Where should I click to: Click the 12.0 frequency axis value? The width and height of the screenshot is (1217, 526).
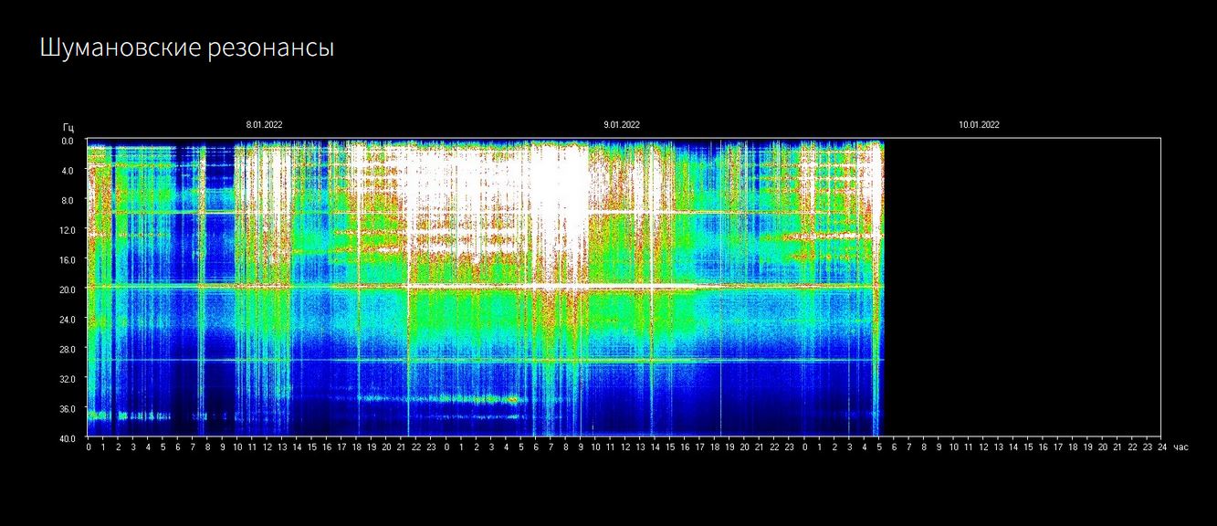(x=66, y=230)
